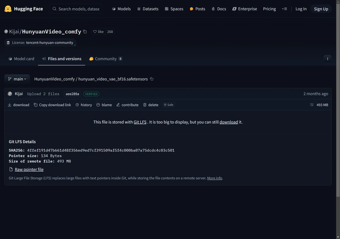The width and height of the screenshot is (340, 239).
Task: Open the Datasets nav item
Action: click(148, 9)
